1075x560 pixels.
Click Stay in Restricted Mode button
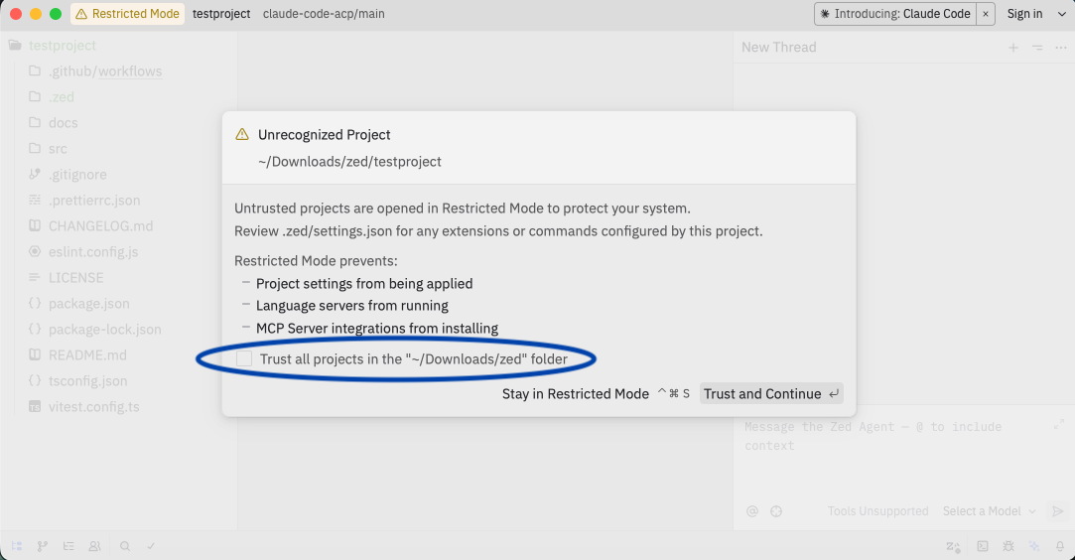576,394
